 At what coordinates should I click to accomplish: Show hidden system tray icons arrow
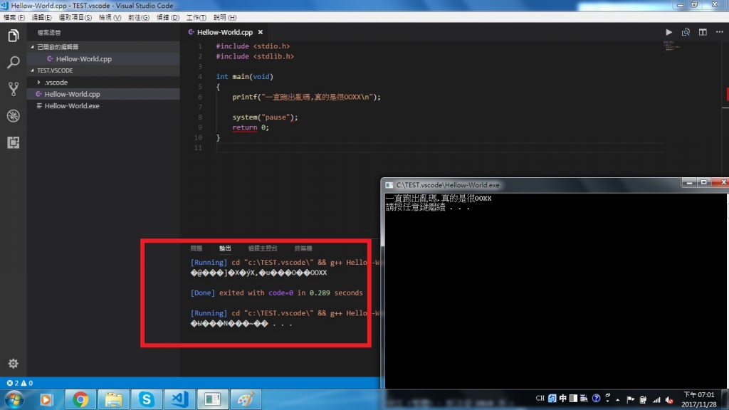618,399
